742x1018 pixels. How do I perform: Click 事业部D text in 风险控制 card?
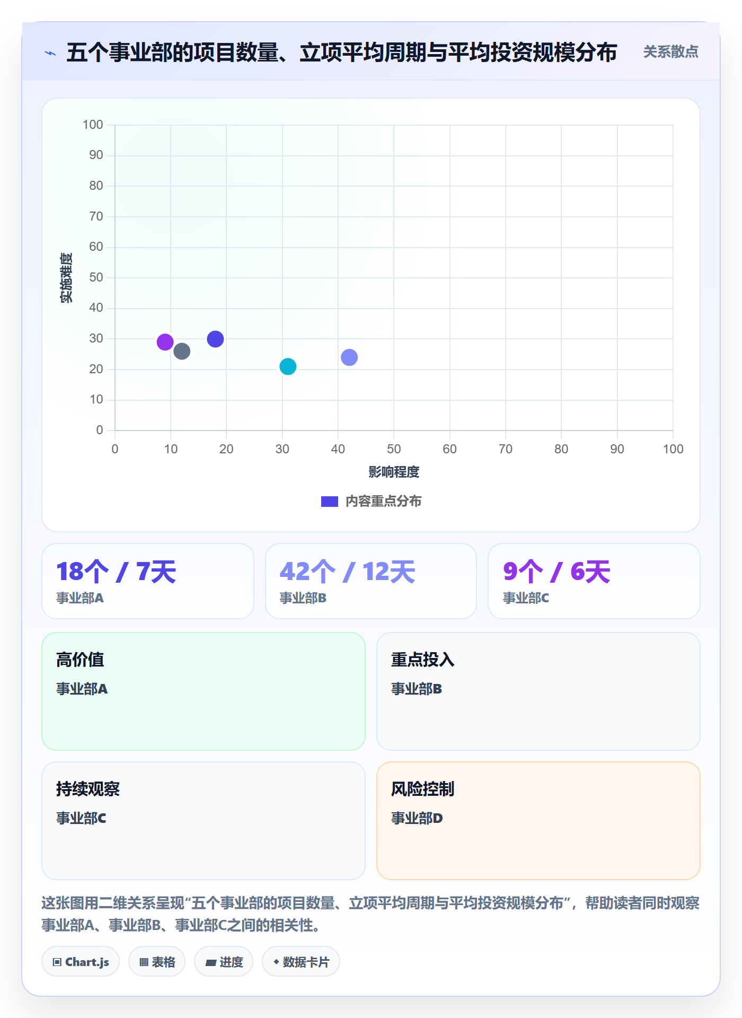417,818
